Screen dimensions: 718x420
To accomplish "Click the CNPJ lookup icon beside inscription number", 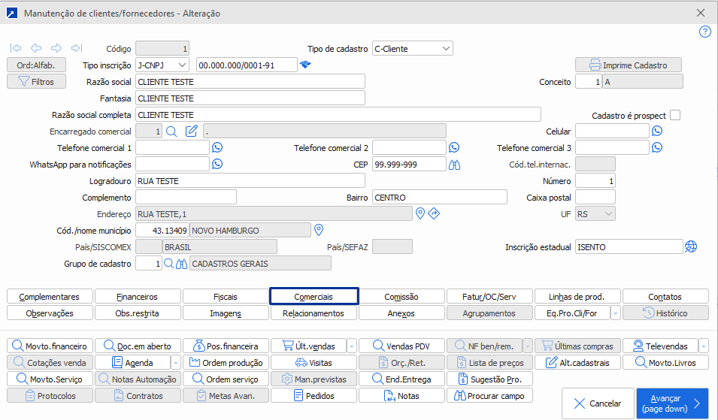I will tap(304, 65).
